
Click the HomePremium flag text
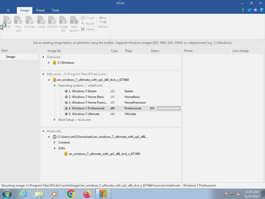coord(135,103)
